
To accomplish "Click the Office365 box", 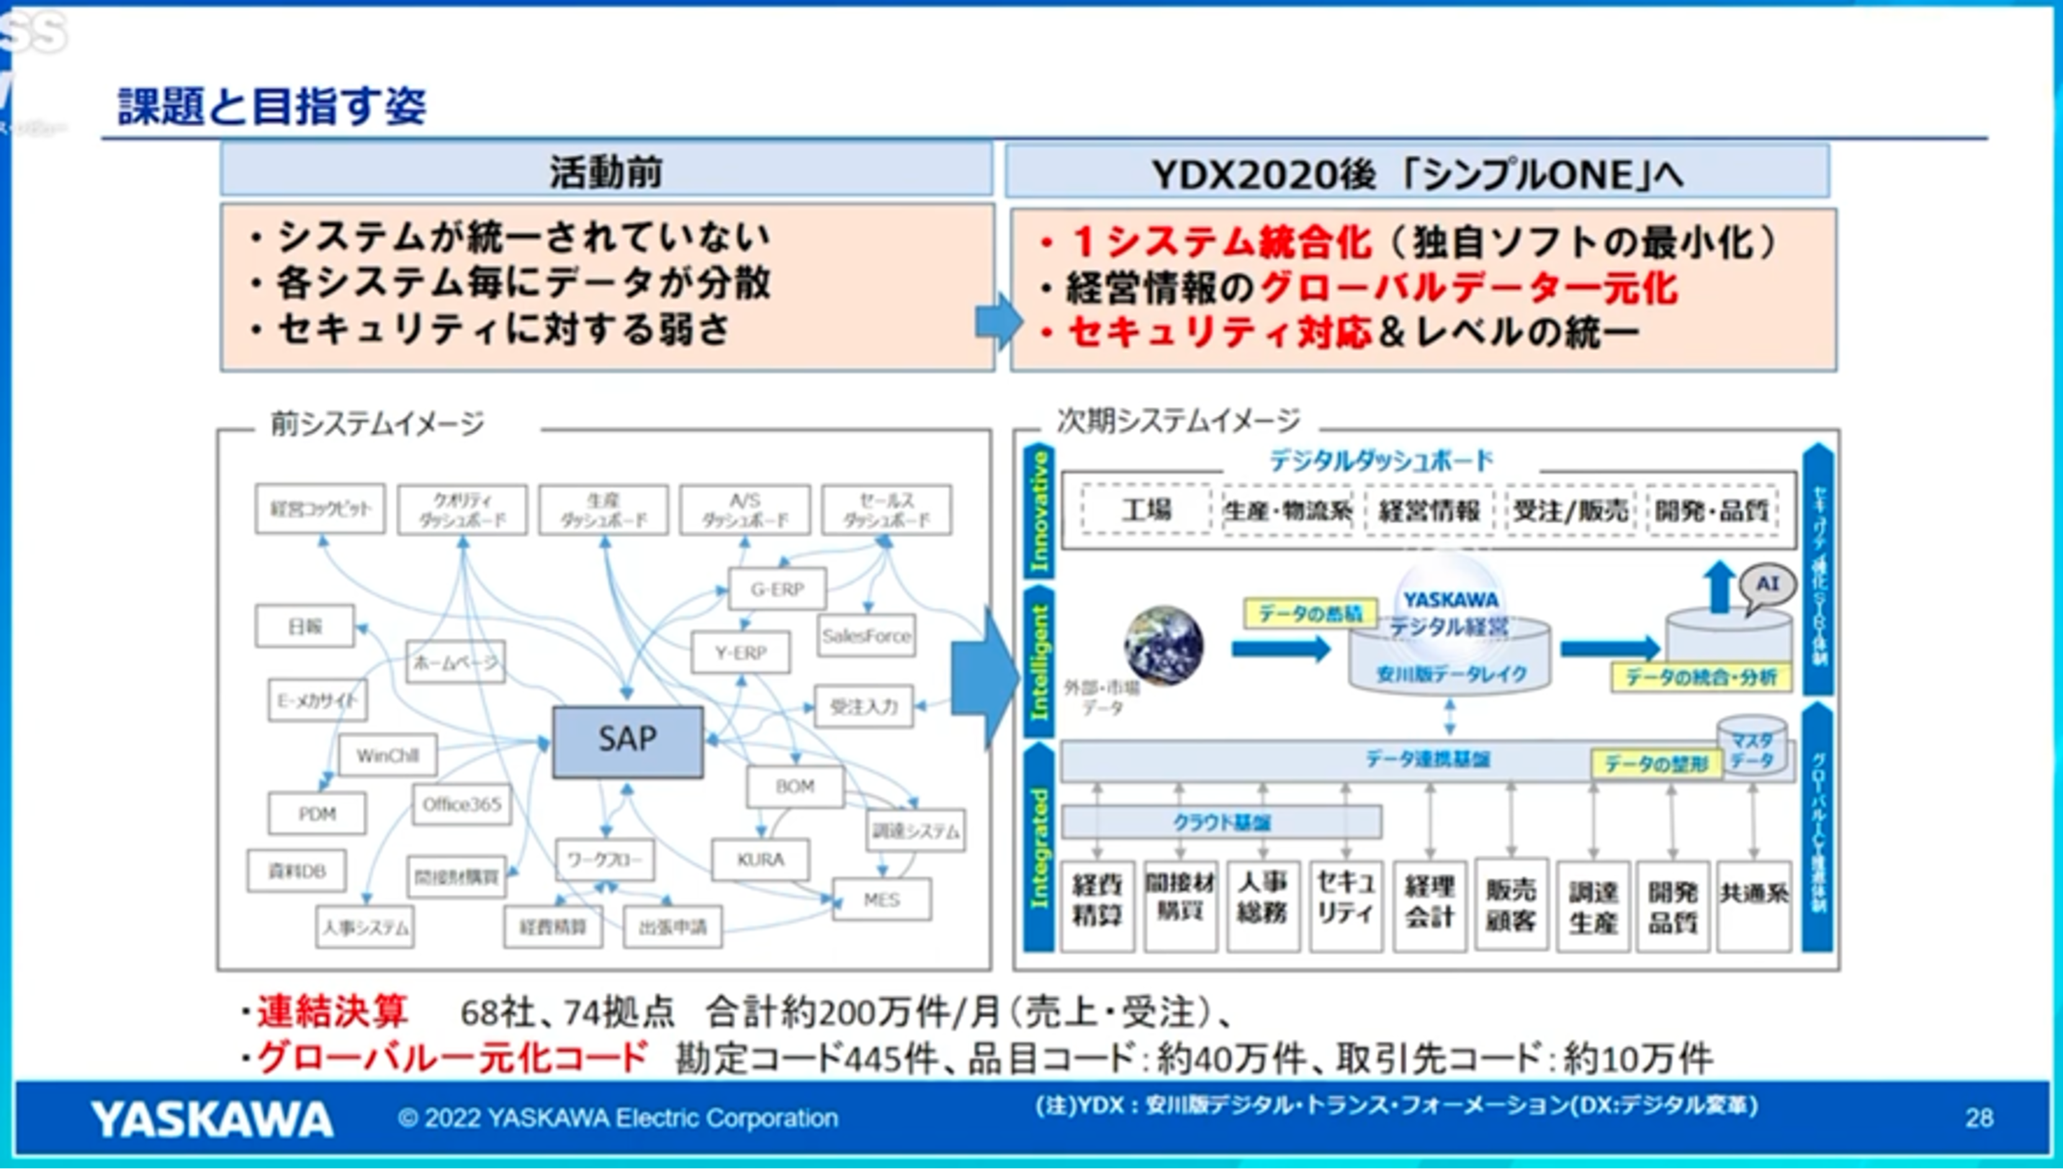I will pos(462,804).
